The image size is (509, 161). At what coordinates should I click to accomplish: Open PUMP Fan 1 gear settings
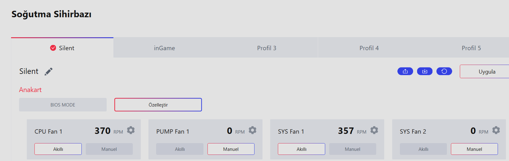click(x=252, y=130)
